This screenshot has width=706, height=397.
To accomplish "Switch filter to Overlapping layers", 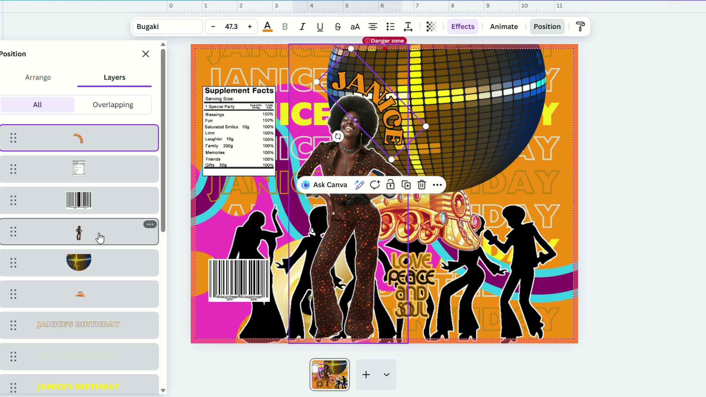I will [113, 105].
